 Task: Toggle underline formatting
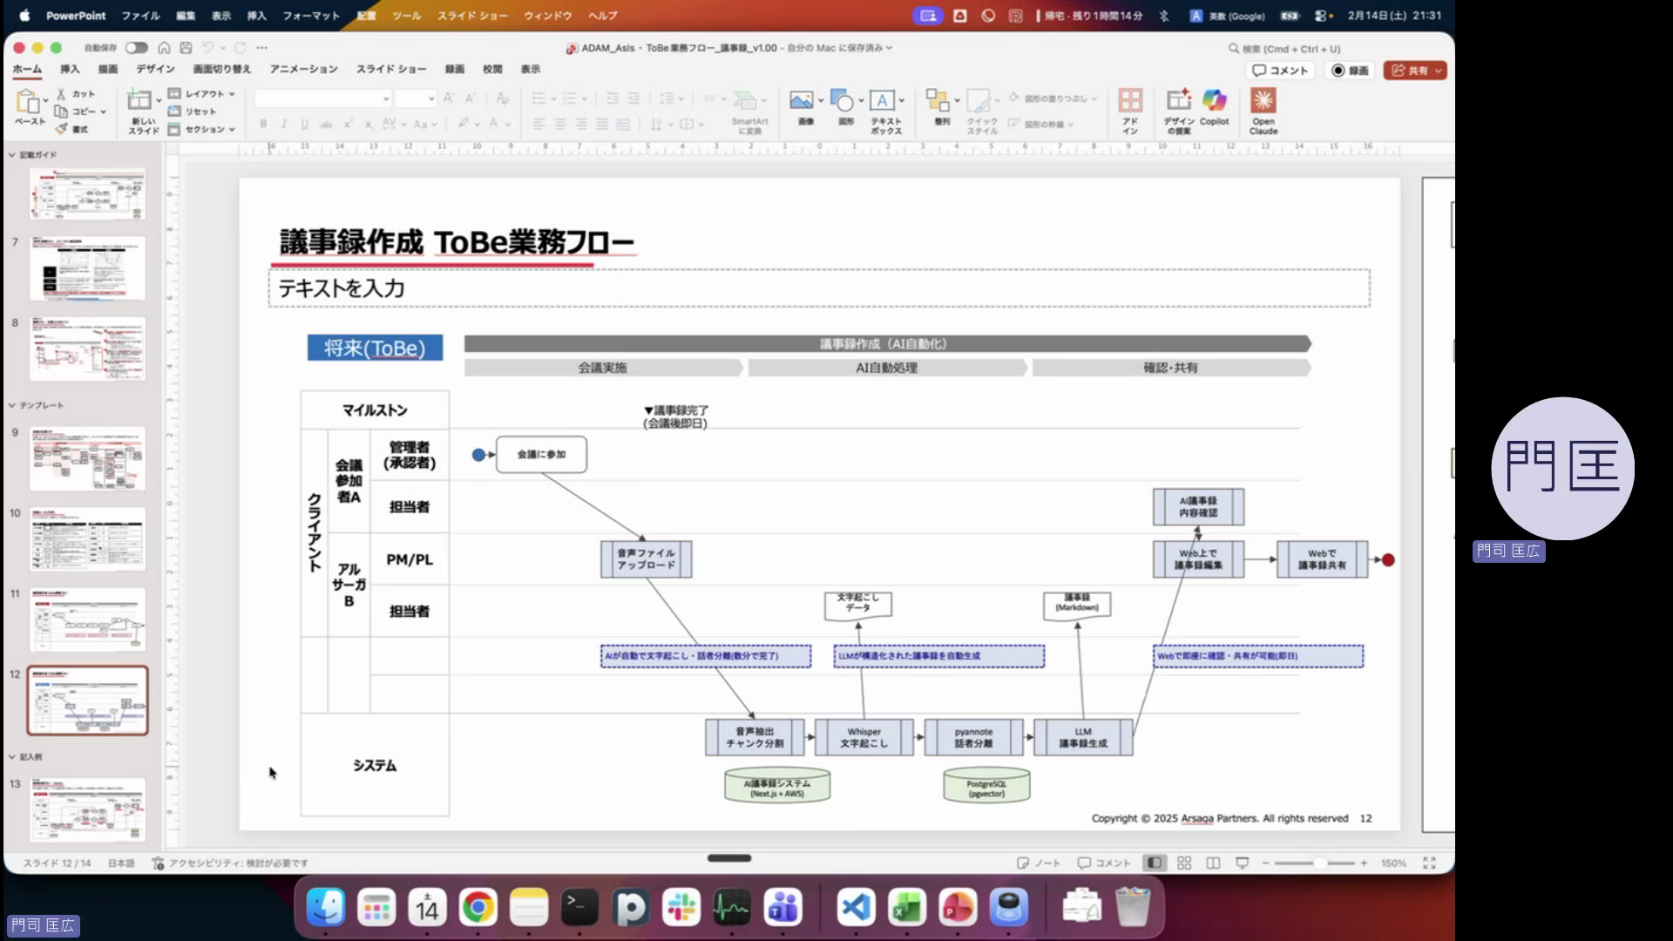[x=303, y=125]
